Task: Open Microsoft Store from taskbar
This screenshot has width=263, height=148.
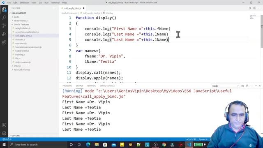Action: click(105, 144)
